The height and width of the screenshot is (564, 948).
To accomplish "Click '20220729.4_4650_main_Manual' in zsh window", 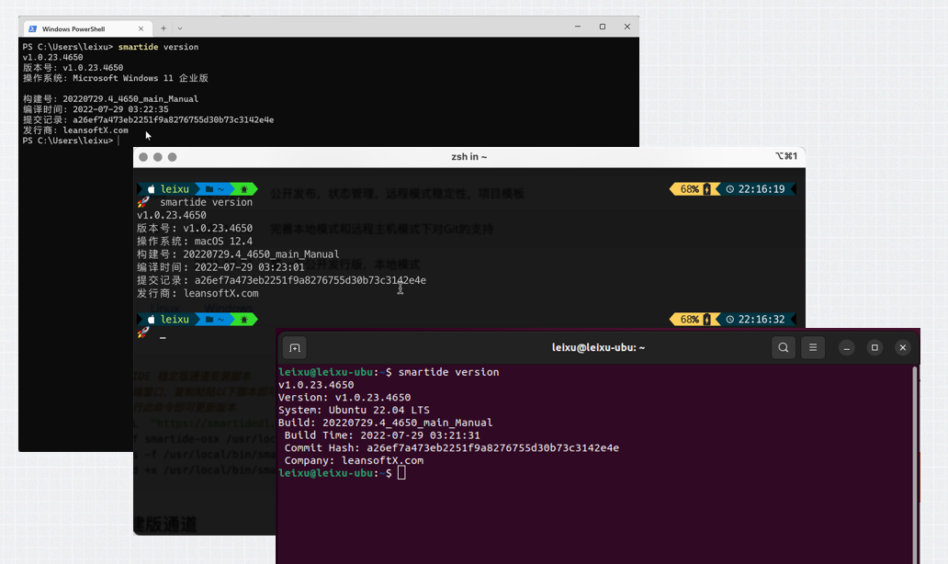I will pos(261,254).
